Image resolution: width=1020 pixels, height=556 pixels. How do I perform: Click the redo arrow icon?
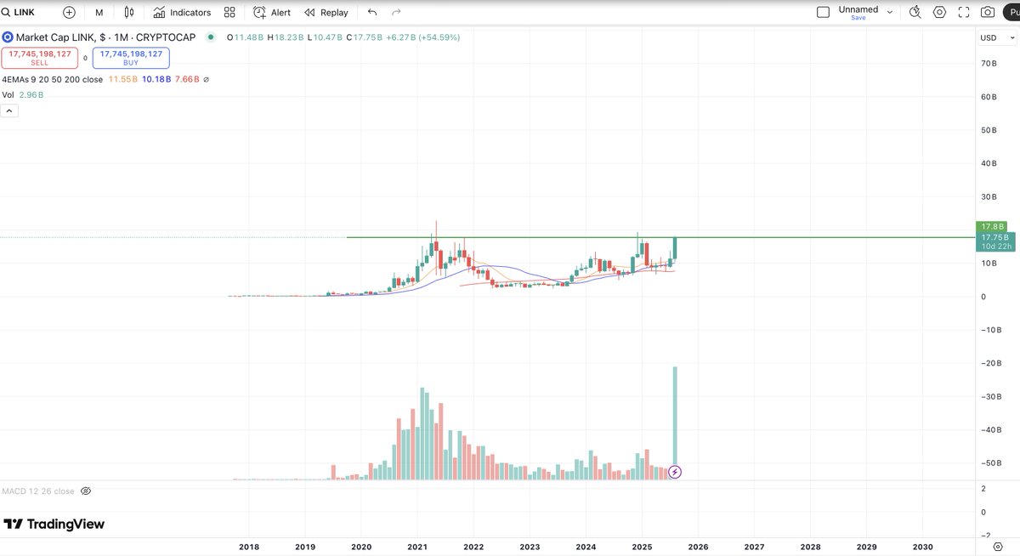tap(395, 12)
